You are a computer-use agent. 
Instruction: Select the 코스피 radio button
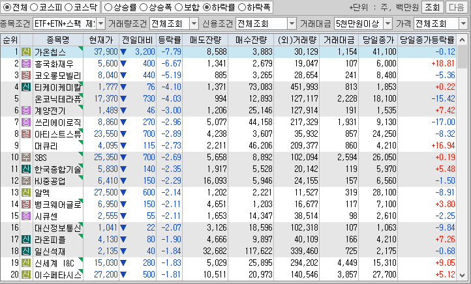pos(34,7)
